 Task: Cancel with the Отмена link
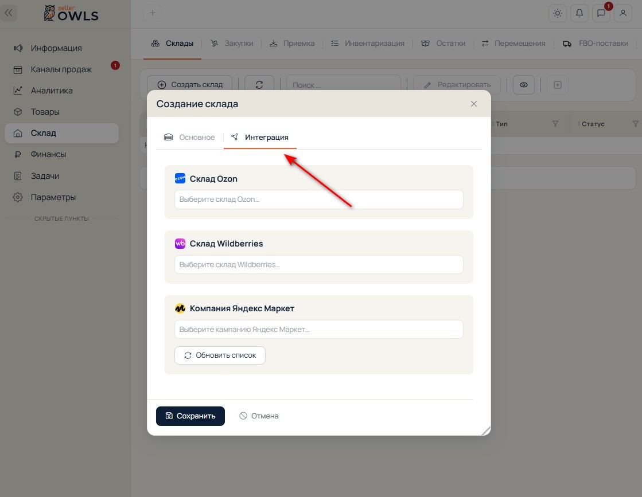(259, 416)
